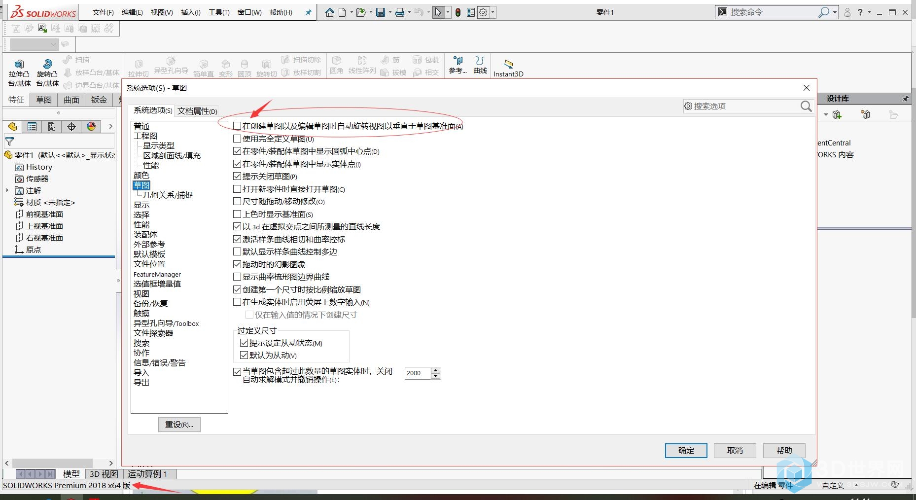Open the 文件(F) menu
The width and height of the screenshot is (916, 500).
coord(103,12)
